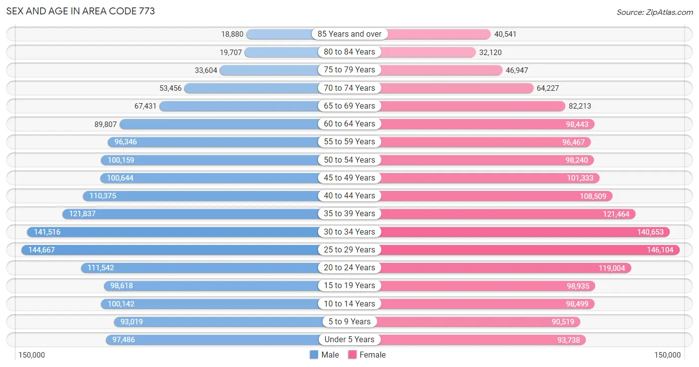699x367 pixels.
Task: Select the 30 to 34 Years male bar
Action: tap(188, 232)
